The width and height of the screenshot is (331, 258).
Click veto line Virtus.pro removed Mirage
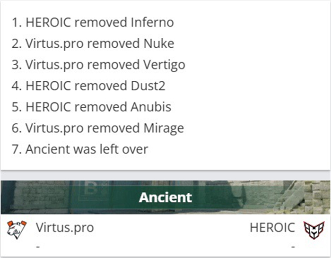click(98, 128)
